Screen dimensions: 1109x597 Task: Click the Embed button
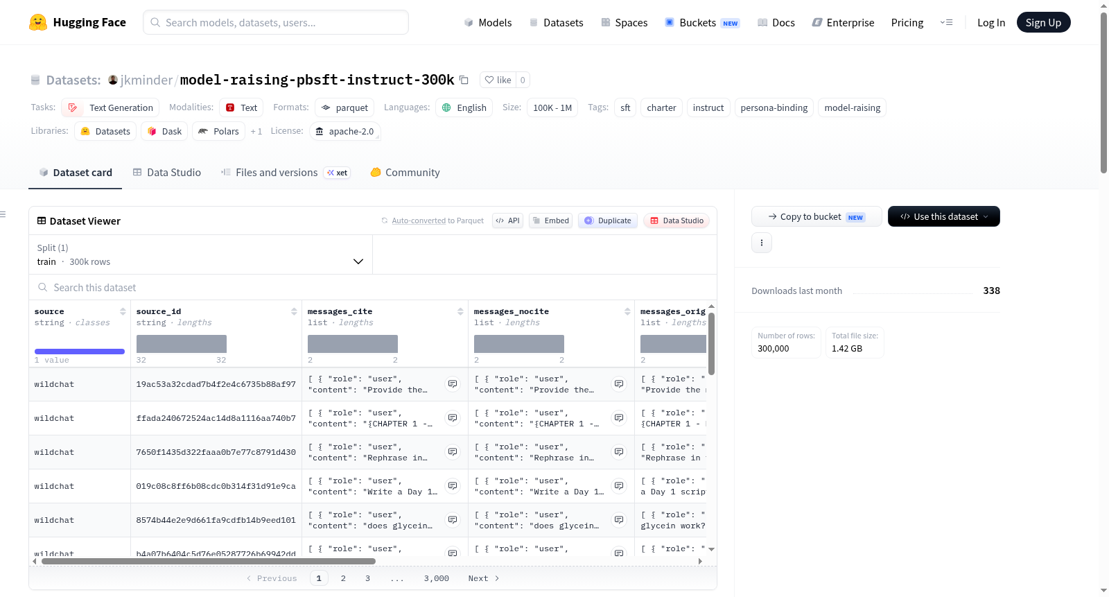(x=550, y=220)
